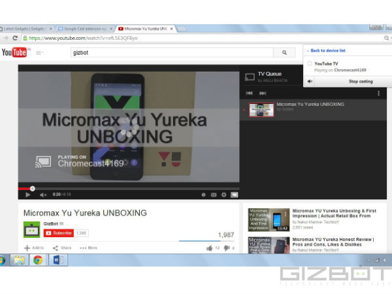Click the Stop casting button
Image resolution: width=392 pixels, height=294 pixels.
[361, 81]
